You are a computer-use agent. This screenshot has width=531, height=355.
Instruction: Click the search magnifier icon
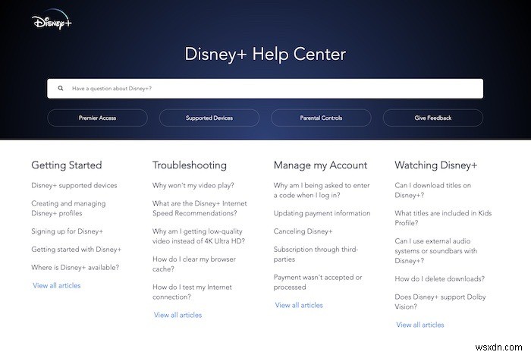click(61, 89)
